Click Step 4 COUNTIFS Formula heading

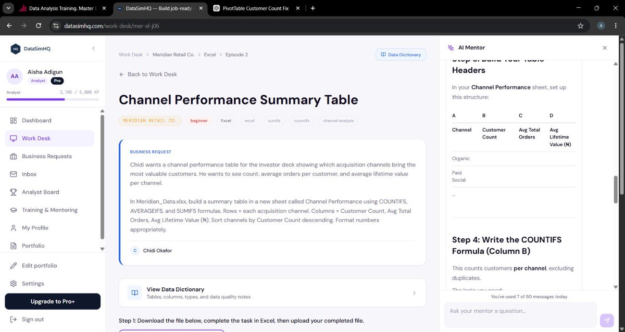coord(507,246)
